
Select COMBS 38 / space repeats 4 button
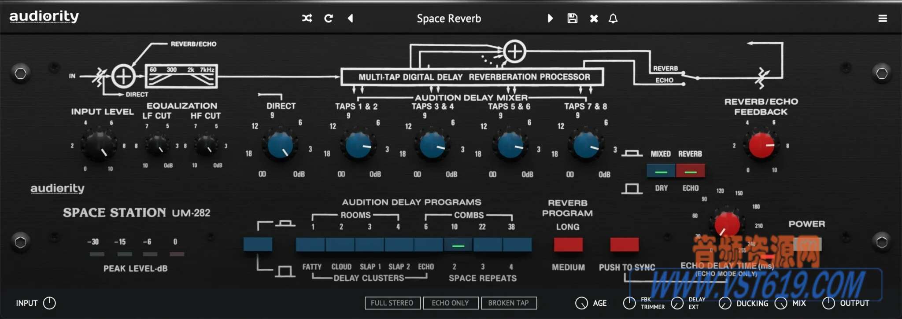click(517, 245)
